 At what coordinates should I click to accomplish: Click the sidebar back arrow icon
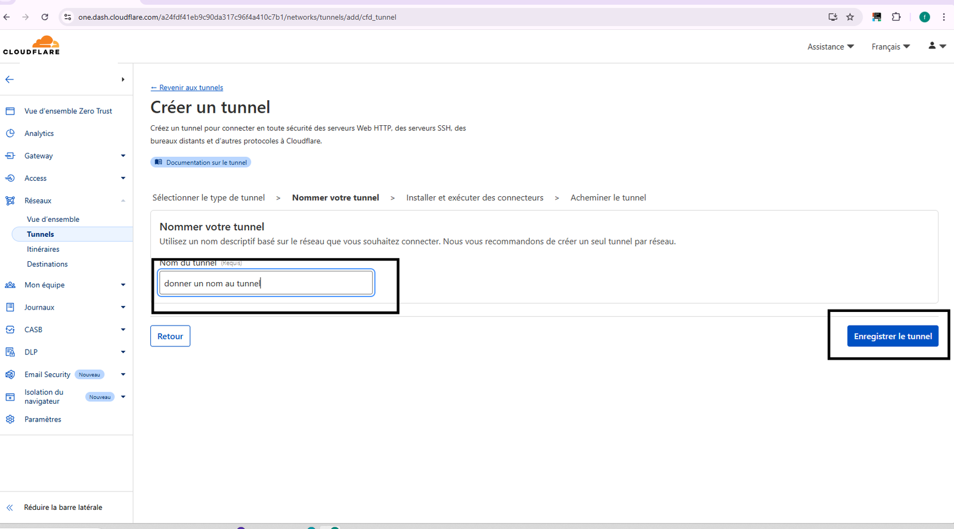click(x=10, y=79)
